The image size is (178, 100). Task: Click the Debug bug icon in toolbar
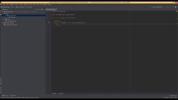coord(168,7)
